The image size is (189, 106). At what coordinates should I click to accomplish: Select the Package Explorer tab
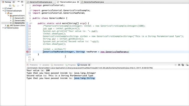8,2
